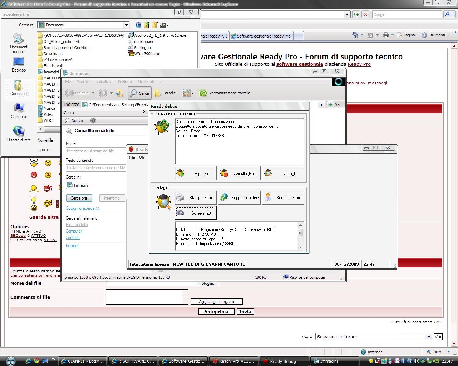Switch to 'Software gestionale Ready Pro' IE tab
Image resolution: width=458 pixels, height=366 pixels.
click(x=261, y=36)
